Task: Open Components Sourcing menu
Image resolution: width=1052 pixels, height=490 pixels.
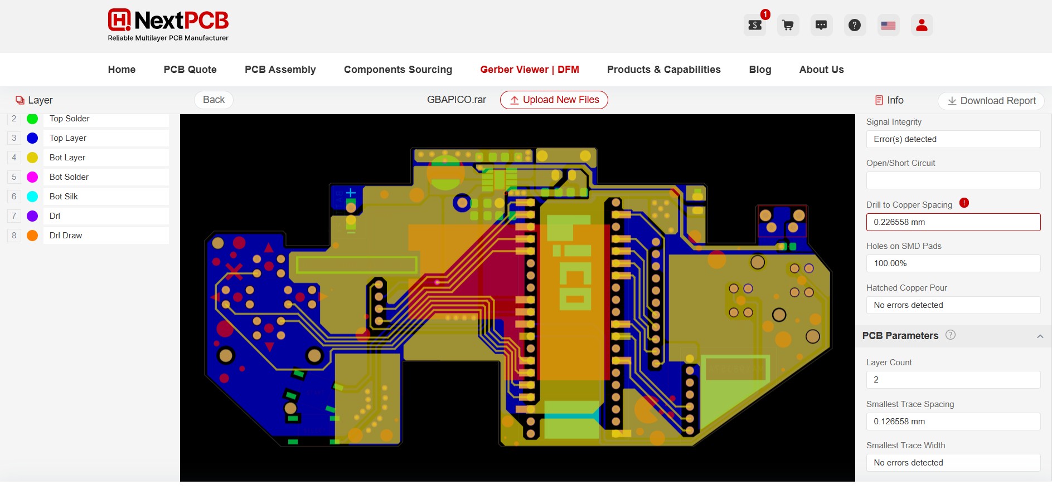Action: (x=398, y=70)
